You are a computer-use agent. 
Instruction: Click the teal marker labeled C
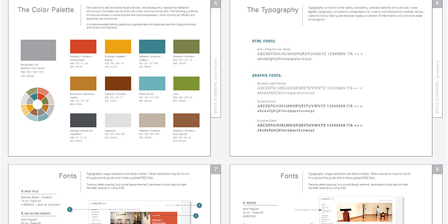[196, 216]
